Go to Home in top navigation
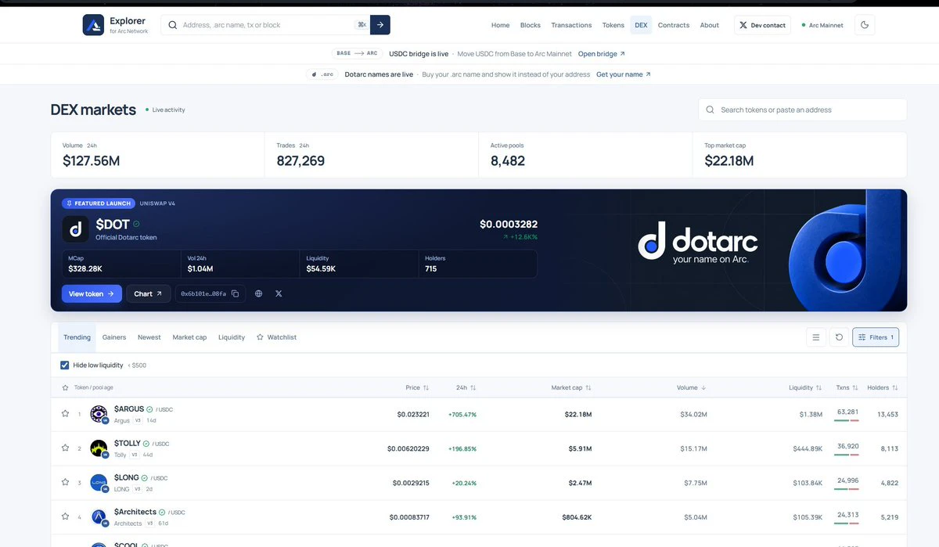The image size is (939, 547). point(500,25)
